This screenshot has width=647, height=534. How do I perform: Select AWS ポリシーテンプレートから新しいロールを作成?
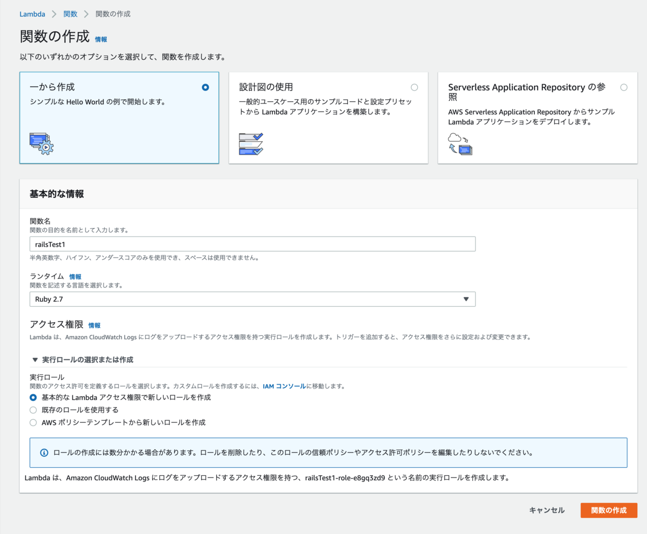click(x=33, y=422)
